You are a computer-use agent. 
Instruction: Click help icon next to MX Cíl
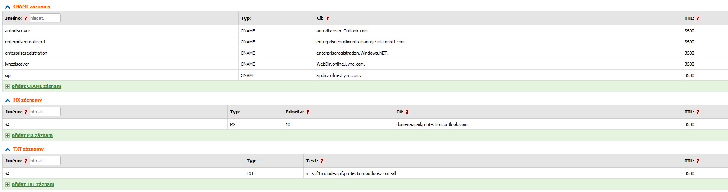(x=407, y=112)
